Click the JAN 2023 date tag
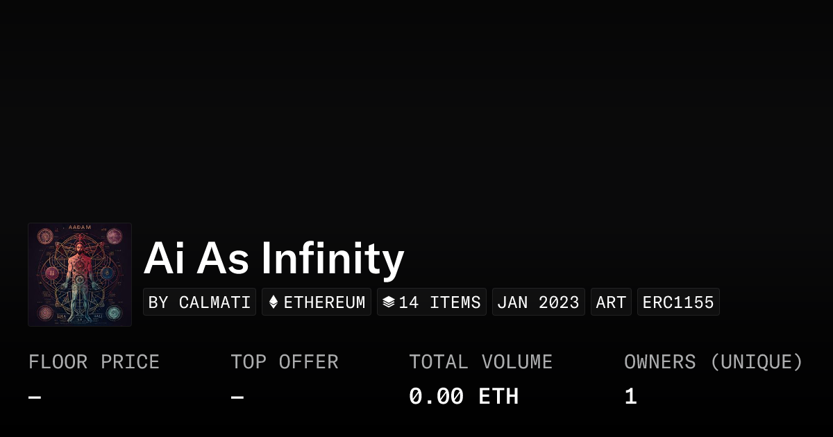This screenshot has width=833, height=437. (538, 302)
